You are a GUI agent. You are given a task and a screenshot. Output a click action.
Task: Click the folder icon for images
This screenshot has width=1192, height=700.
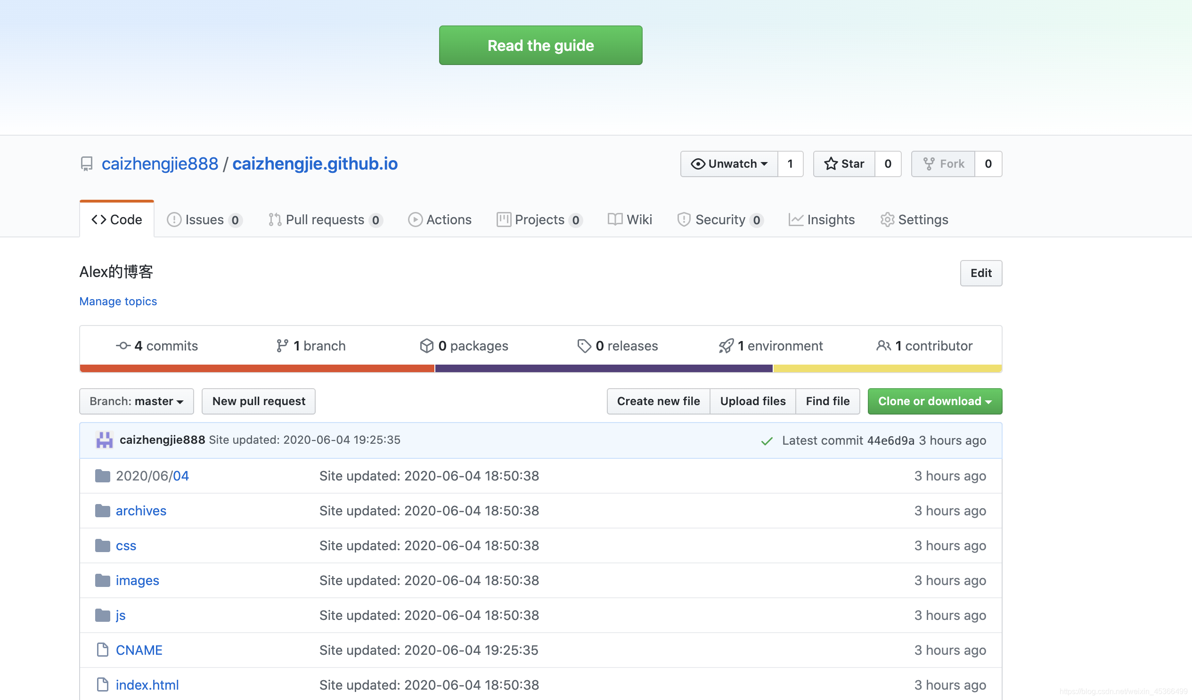103,580
